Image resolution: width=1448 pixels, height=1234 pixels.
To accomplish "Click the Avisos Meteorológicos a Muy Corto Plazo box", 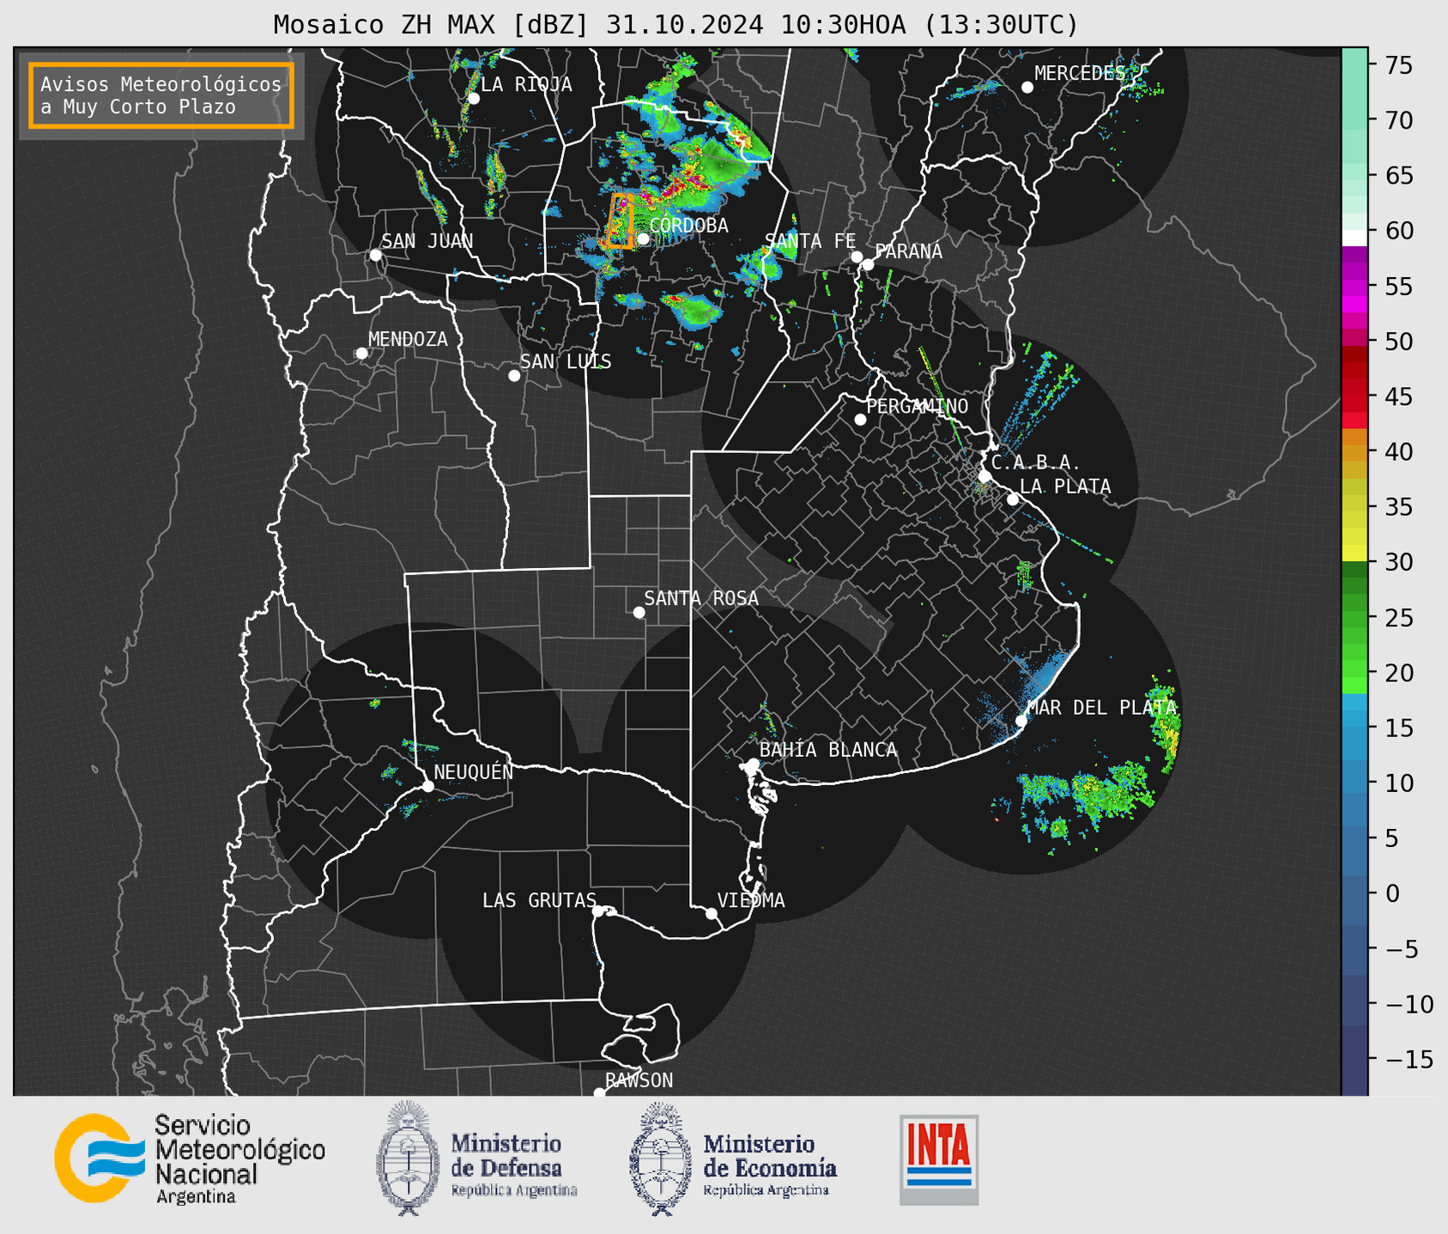I will point(161,95).
